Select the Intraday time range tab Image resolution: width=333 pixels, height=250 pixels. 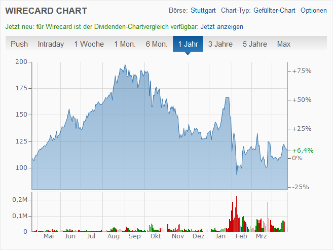(51, 44)
